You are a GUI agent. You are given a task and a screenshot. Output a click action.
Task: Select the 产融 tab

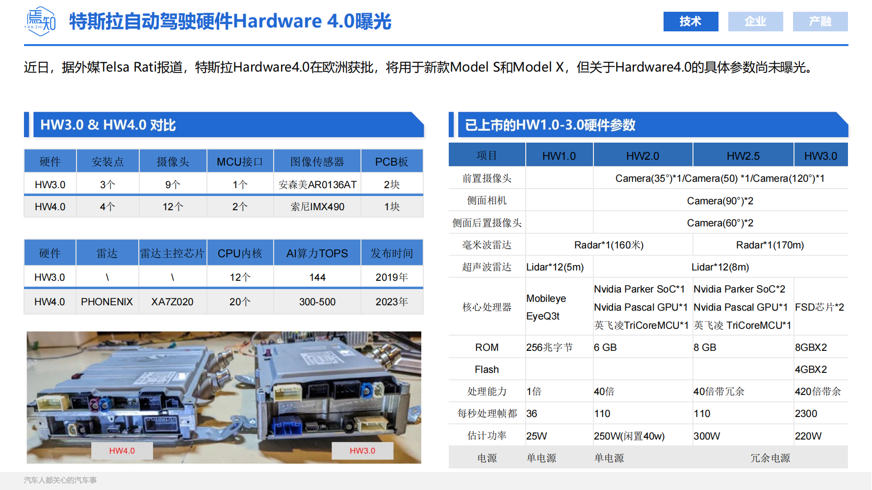820,22
